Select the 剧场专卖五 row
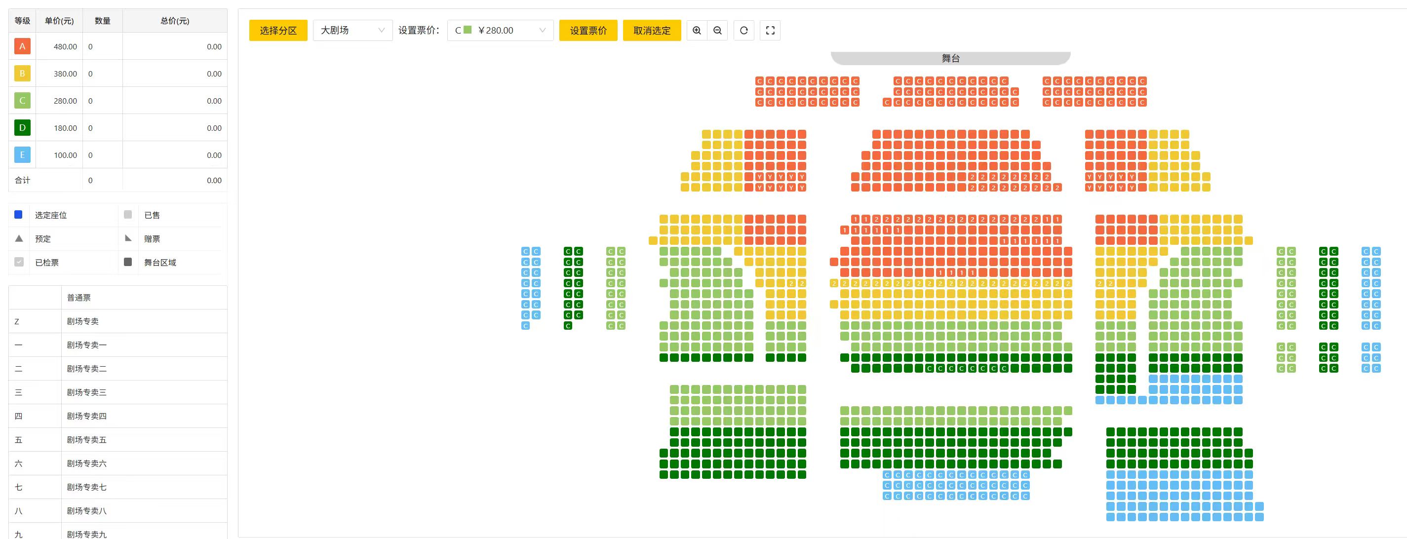The height and width of the screenshot is (539, 1407). (86, 440)
